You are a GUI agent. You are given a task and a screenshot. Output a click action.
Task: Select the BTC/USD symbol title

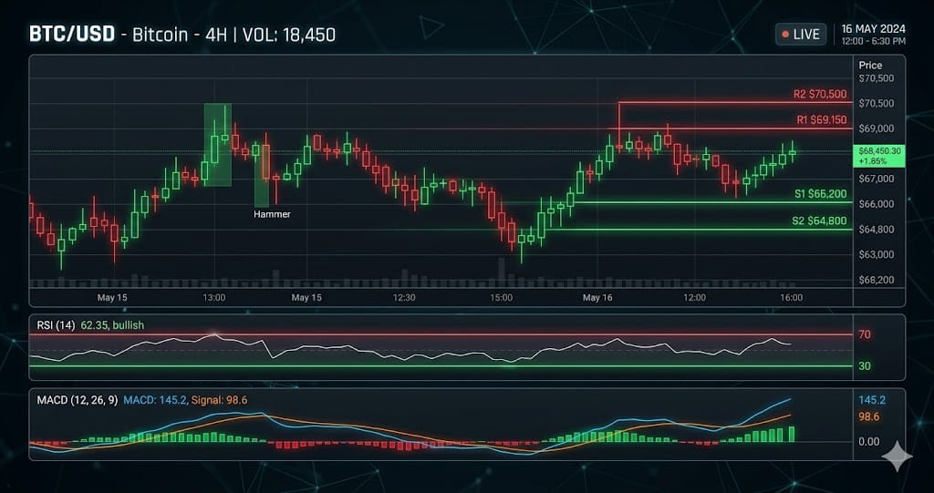[x=71, y=34]
